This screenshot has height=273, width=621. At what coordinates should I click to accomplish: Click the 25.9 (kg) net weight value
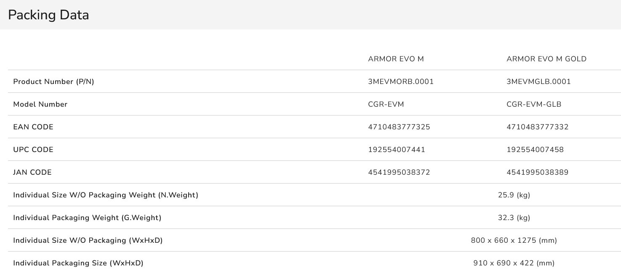(514, 195)
